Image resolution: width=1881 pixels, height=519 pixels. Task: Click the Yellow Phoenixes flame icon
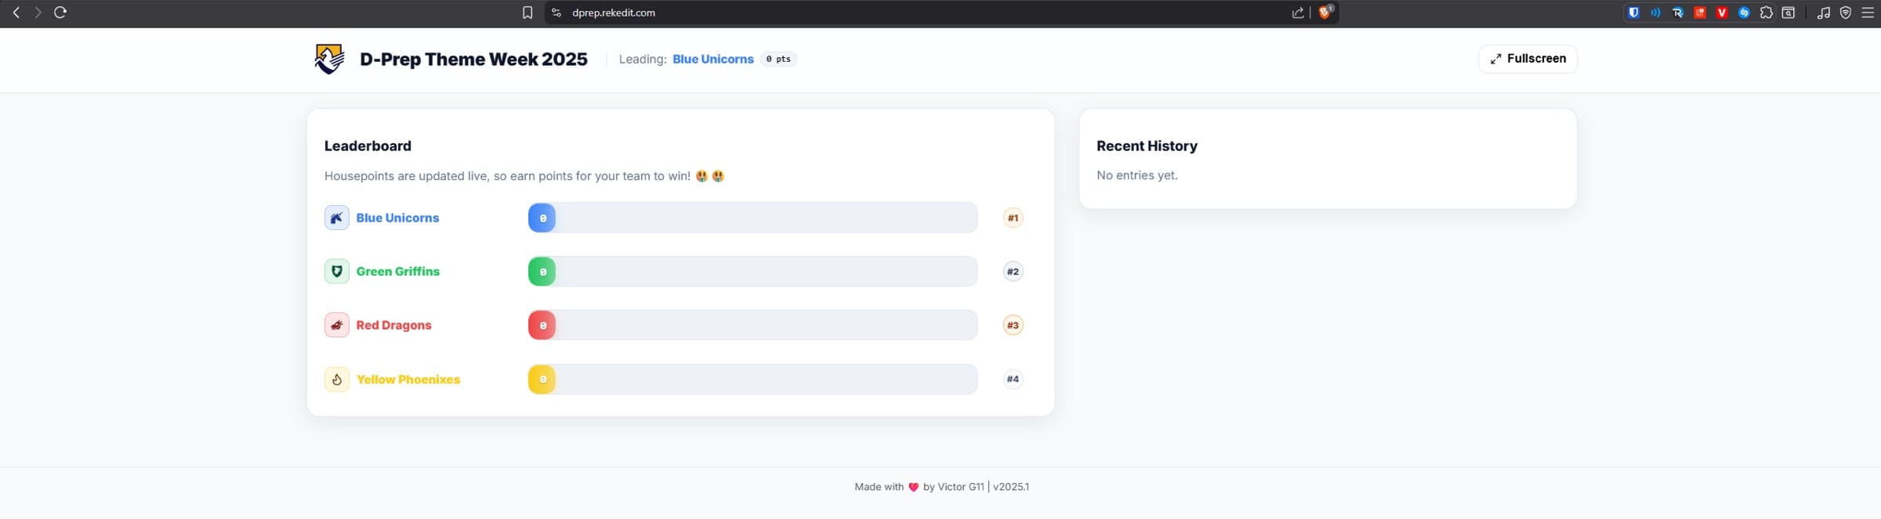(x=337, y=379)
